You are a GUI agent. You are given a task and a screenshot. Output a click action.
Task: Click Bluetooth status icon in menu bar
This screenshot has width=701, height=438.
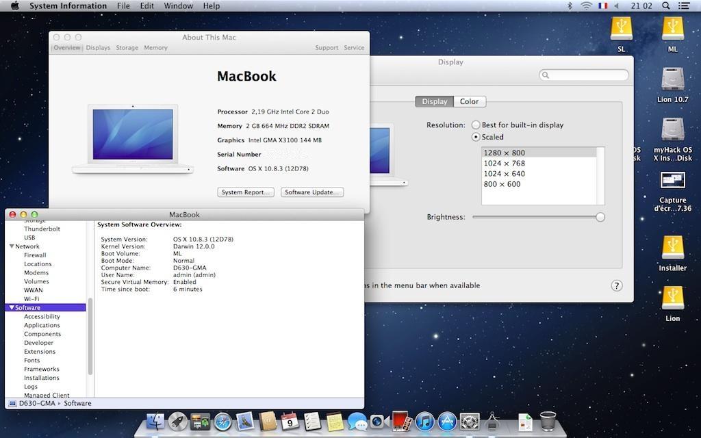click(570, 5)
